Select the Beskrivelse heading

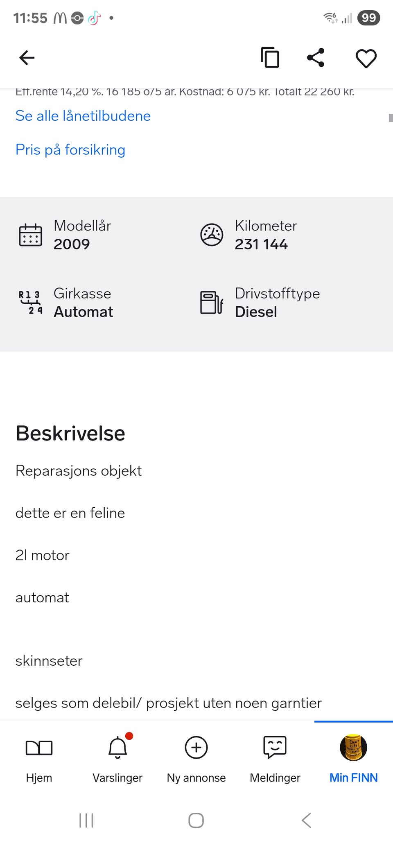point(70,433)
